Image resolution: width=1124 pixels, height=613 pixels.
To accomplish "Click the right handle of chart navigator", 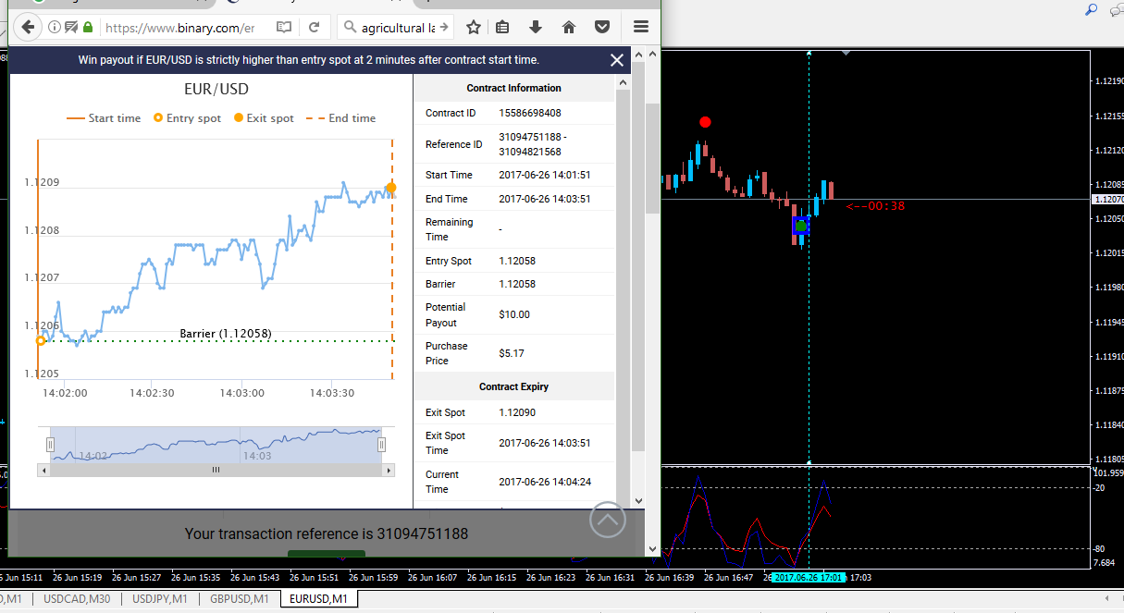I will coord(380,445).
